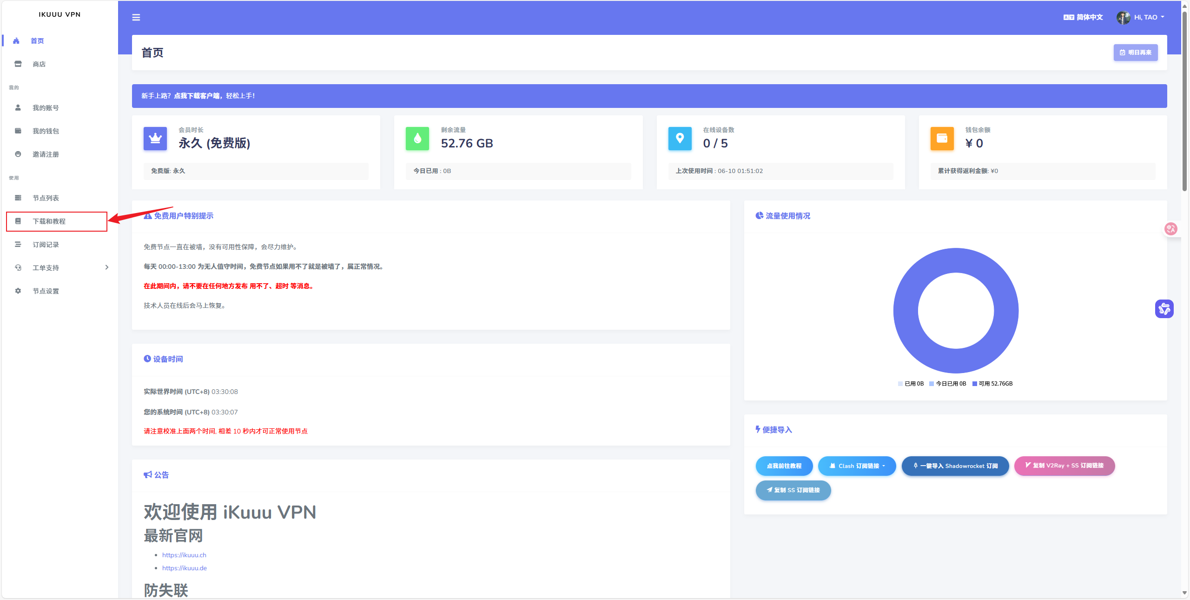This screenshot has width=1190, height=600.
Task: Open the https://ikuuu.ch link
Action: pyautogui.click(x=184, y=555)
